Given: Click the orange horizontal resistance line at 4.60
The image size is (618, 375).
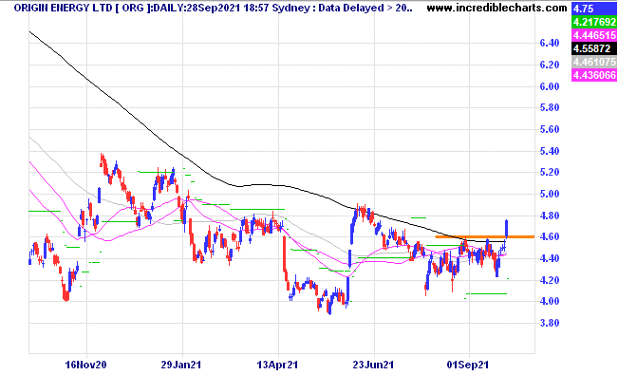Looking at the screenshot, I should click(484, 236).
